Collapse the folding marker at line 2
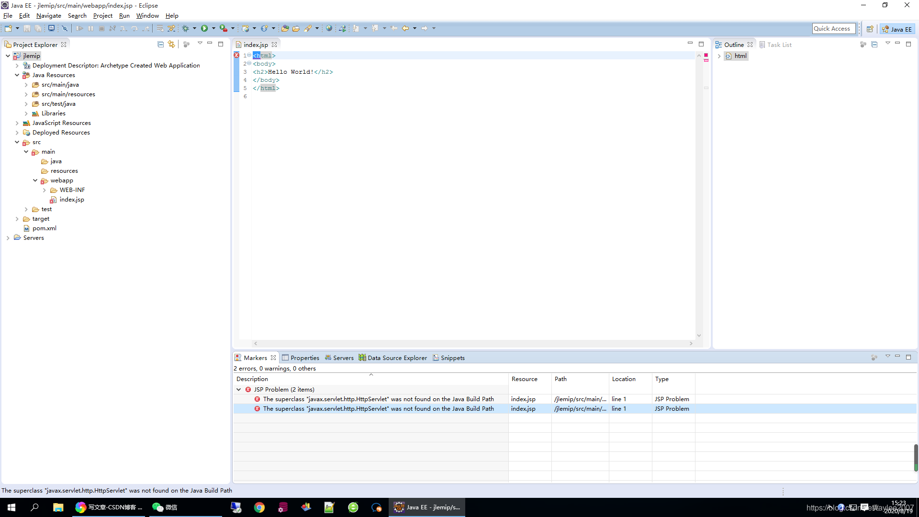Screen dimensions: 919x517 (249, 63)
